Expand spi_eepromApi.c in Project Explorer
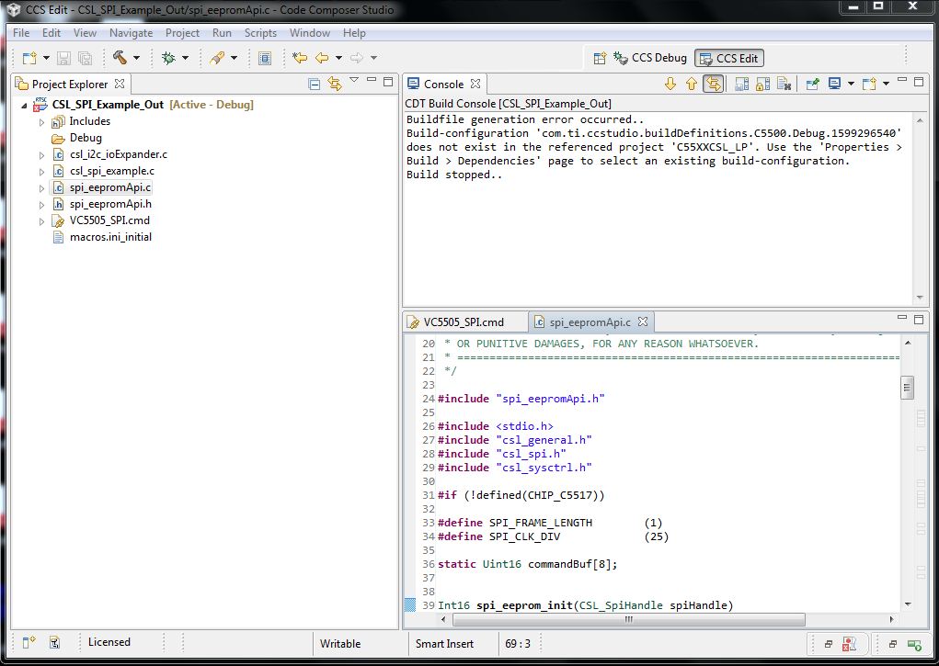This screenshot has width=939, height=666. click(41, 186)
